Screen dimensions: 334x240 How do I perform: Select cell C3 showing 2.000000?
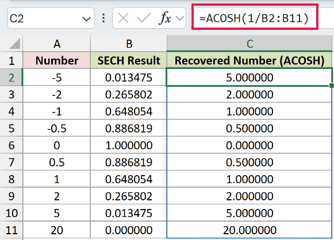click(x=249, y=94)
